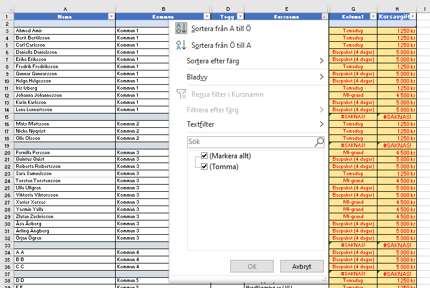Select the cell Xavier Xerxes
This screenshot has width=430, height=288.
click(65, 202)
